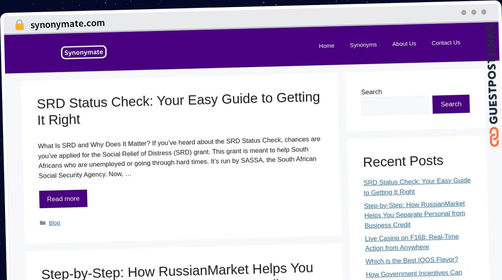Open the Blog category link
502x280 pixels.
point(54,223)
